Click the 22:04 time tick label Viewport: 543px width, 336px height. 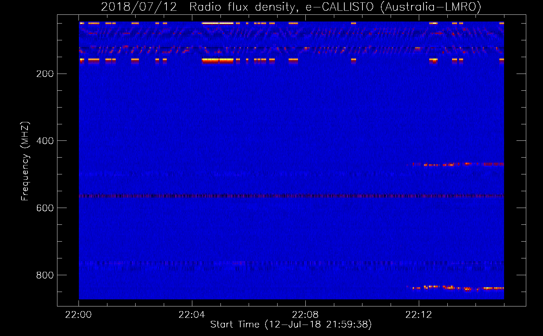click(x=192, y=315)
